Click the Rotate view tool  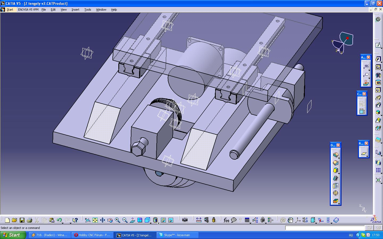(x=110, y=220)
